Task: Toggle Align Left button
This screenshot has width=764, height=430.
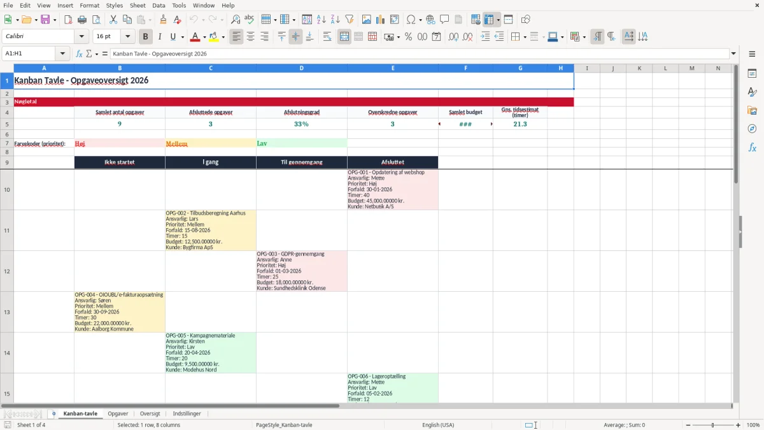Action: click(236, 37)
